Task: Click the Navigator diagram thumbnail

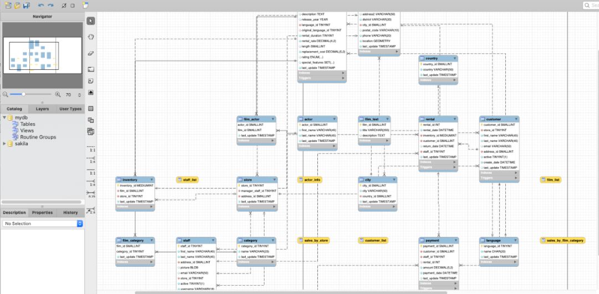Action: click(42, 55)
